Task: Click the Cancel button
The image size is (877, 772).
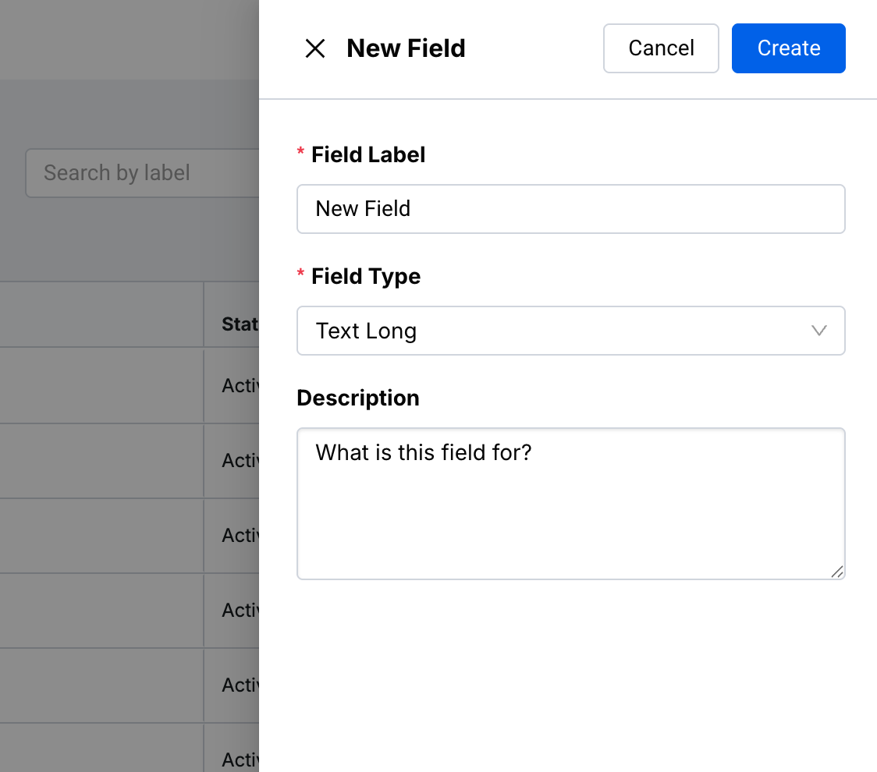Action: click(x=661, y=48)
